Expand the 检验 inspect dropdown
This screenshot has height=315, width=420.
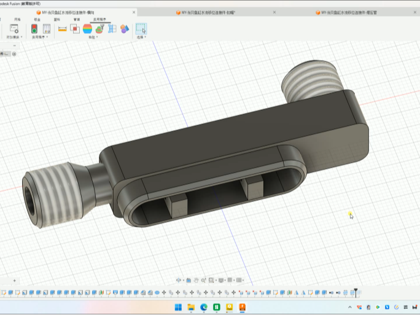[93, 37]
